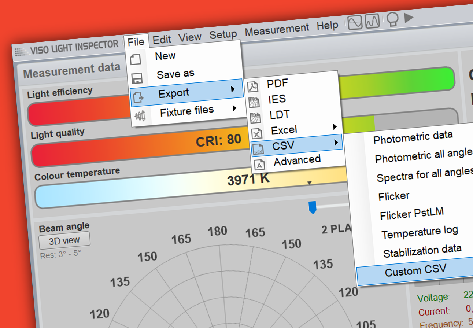Choose Custom CSV option
Screen dimensions: 473x328
415,271
